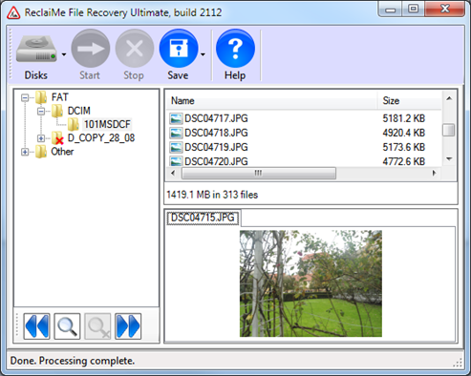
Task: Expand the D_COPY_28_08 folder node
Action: point(41,138)
